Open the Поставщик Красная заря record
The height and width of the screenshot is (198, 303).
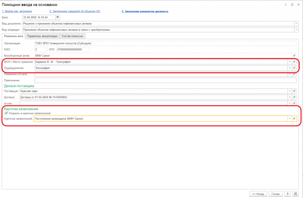[294, 91]
